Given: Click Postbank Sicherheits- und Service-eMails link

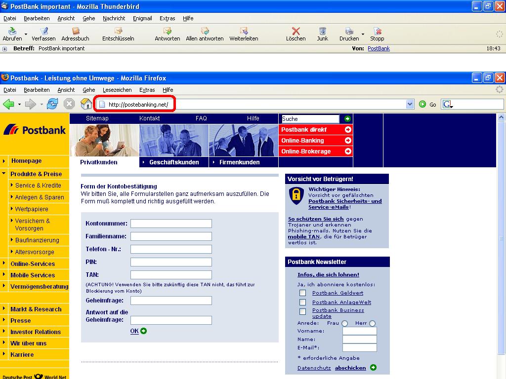Looking at the screenshot, I should [x=345, y=204].
